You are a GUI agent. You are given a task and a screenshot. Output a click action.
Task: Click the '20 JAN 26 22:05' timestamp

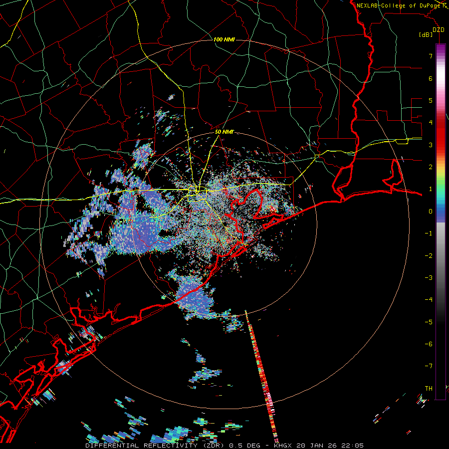point(331,446)
